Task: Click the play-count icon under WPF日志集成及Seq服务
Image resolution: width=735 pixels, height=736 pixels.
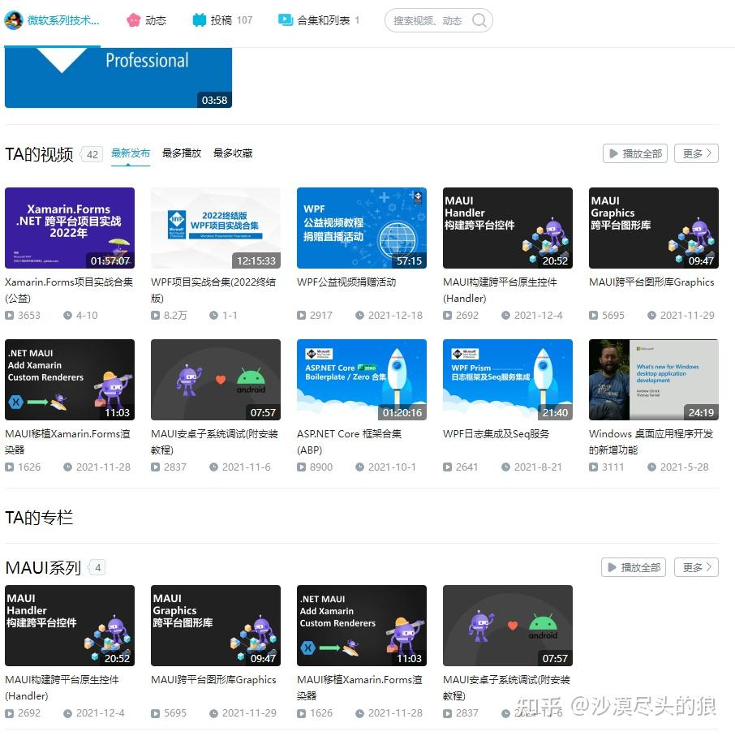Action: [448, 467]
